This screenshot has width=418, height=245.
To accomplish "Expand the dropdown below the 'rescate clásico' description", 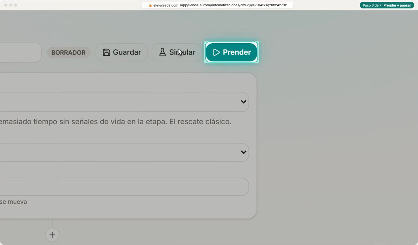I will (124, 153).
